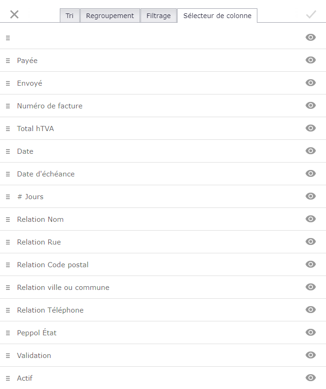Image resolution: width=326 pixels, height=389 pixels.
Task: Click the drag handle icon beside Payée
Action: 8,61
